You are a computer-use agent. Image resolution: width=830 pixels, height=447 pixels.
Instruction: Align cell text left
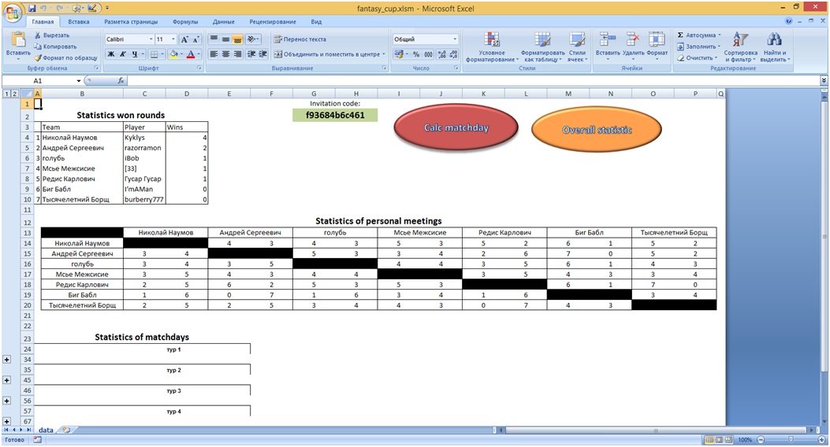214,54
